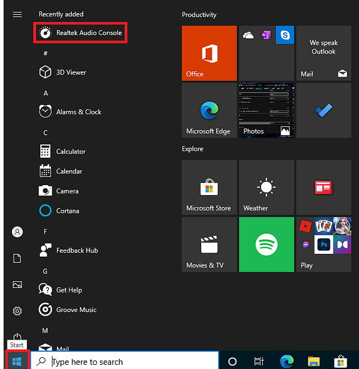The height and width of the screenshot is (369, 359).
Task: Open the Photos live tile
Action: (266, 110)
